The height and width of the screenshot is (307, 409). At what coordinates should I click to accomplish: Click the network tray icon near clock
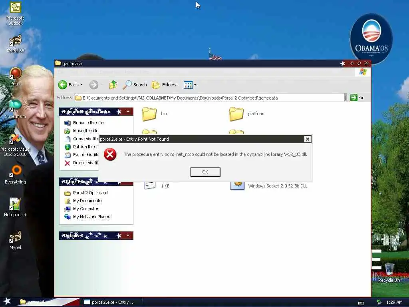379,302
